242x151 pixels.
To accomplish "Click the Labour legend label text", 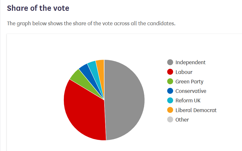I will (184, 72).
